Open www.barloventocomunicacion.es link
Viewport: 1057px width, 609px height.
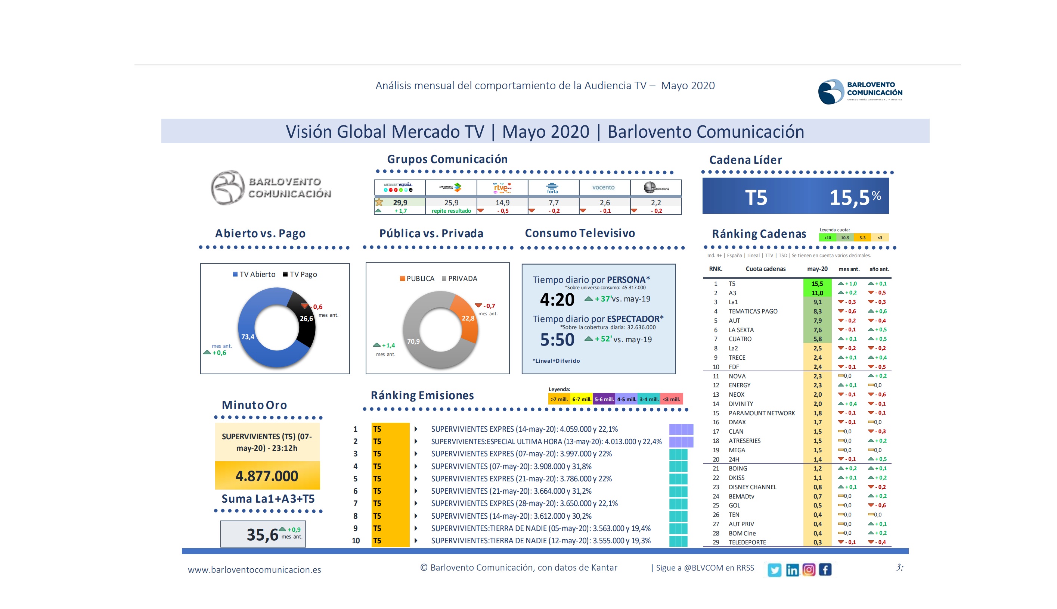point(254,570)
